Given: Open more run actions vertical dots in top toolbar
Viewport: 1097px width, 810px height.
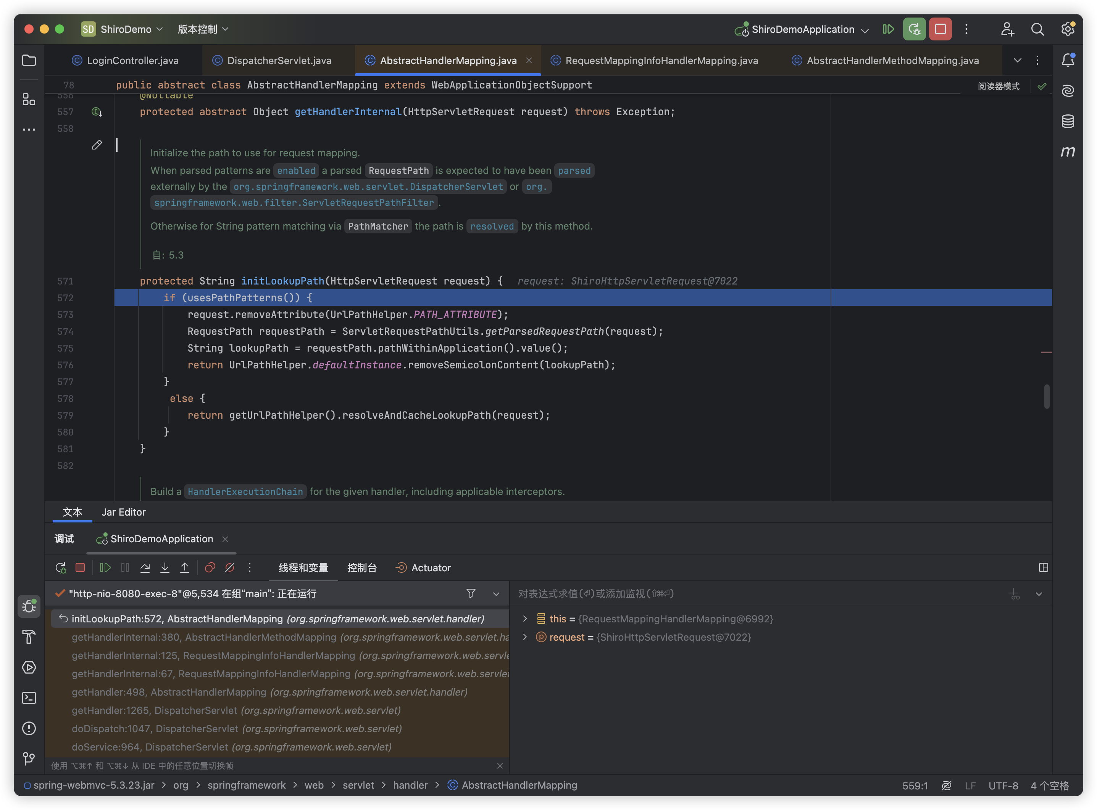Looking at the screenshot, I should tap(966, 29).
